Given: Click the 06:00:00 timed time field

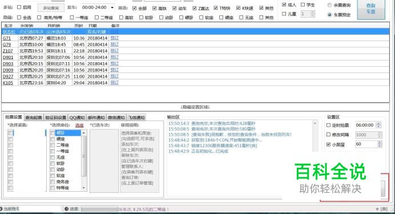Looking at the screenshot, I should click(365, 125).
